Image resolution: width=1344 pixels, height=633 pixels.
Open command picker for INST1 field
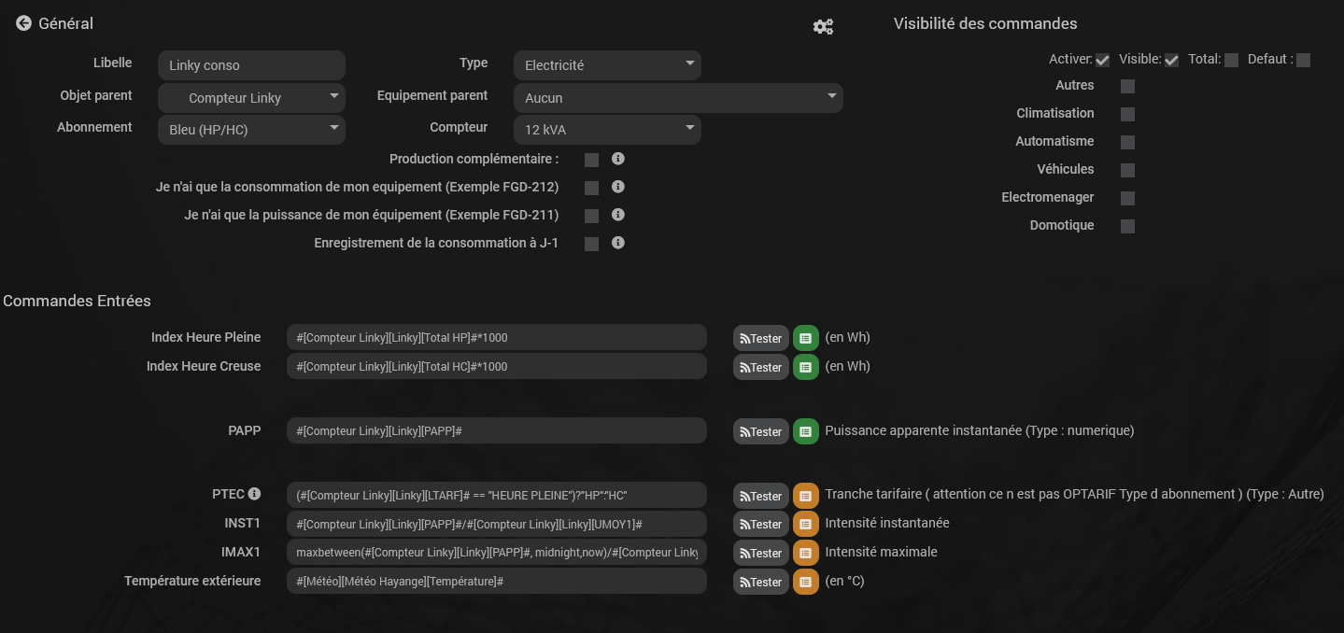805,524
